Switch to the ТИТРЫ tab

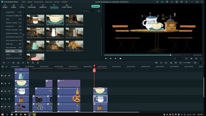[x=22, y=6]
